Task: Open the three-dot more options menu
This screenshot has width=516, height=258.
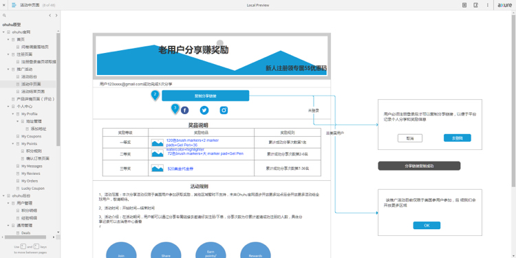Action: [x=488, y=5]
